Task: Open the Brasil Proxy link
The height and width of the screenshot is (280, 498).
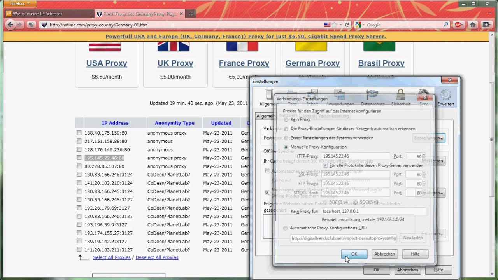Action: (381, 63)
